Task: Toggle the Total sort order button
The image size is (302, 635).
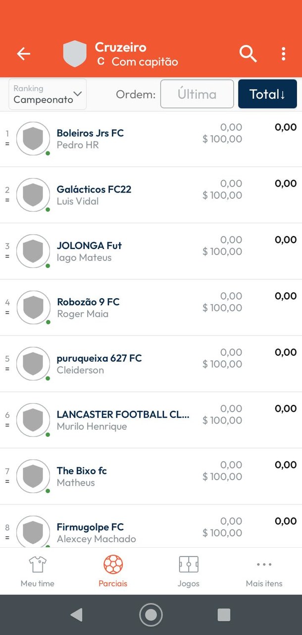Action: coord(267,94)
